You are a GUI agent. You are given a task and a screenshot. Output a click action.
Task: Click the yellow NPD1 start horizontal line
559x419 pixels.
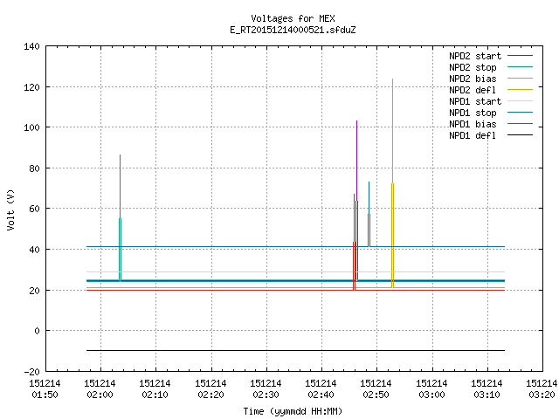coord(295,272)
